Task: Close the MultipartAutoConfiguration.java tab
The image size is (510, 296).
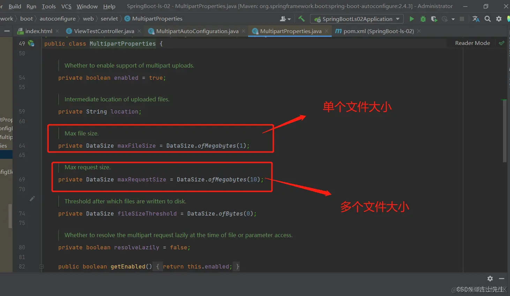Action: point(243,31)
